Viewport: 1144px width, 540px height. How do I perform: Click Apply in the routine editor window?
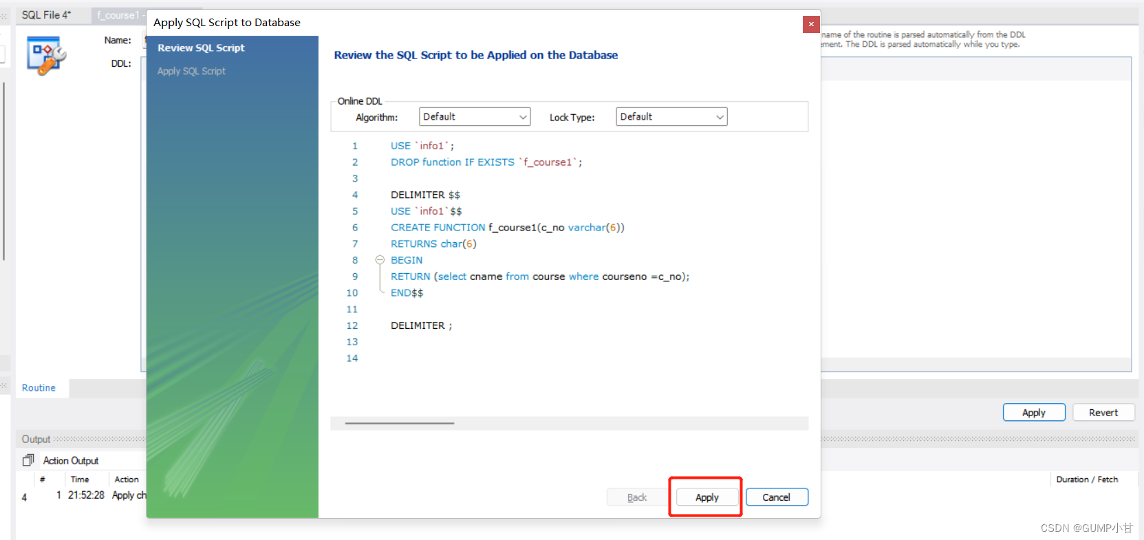pyautogui.click(x=1034, y=413)
